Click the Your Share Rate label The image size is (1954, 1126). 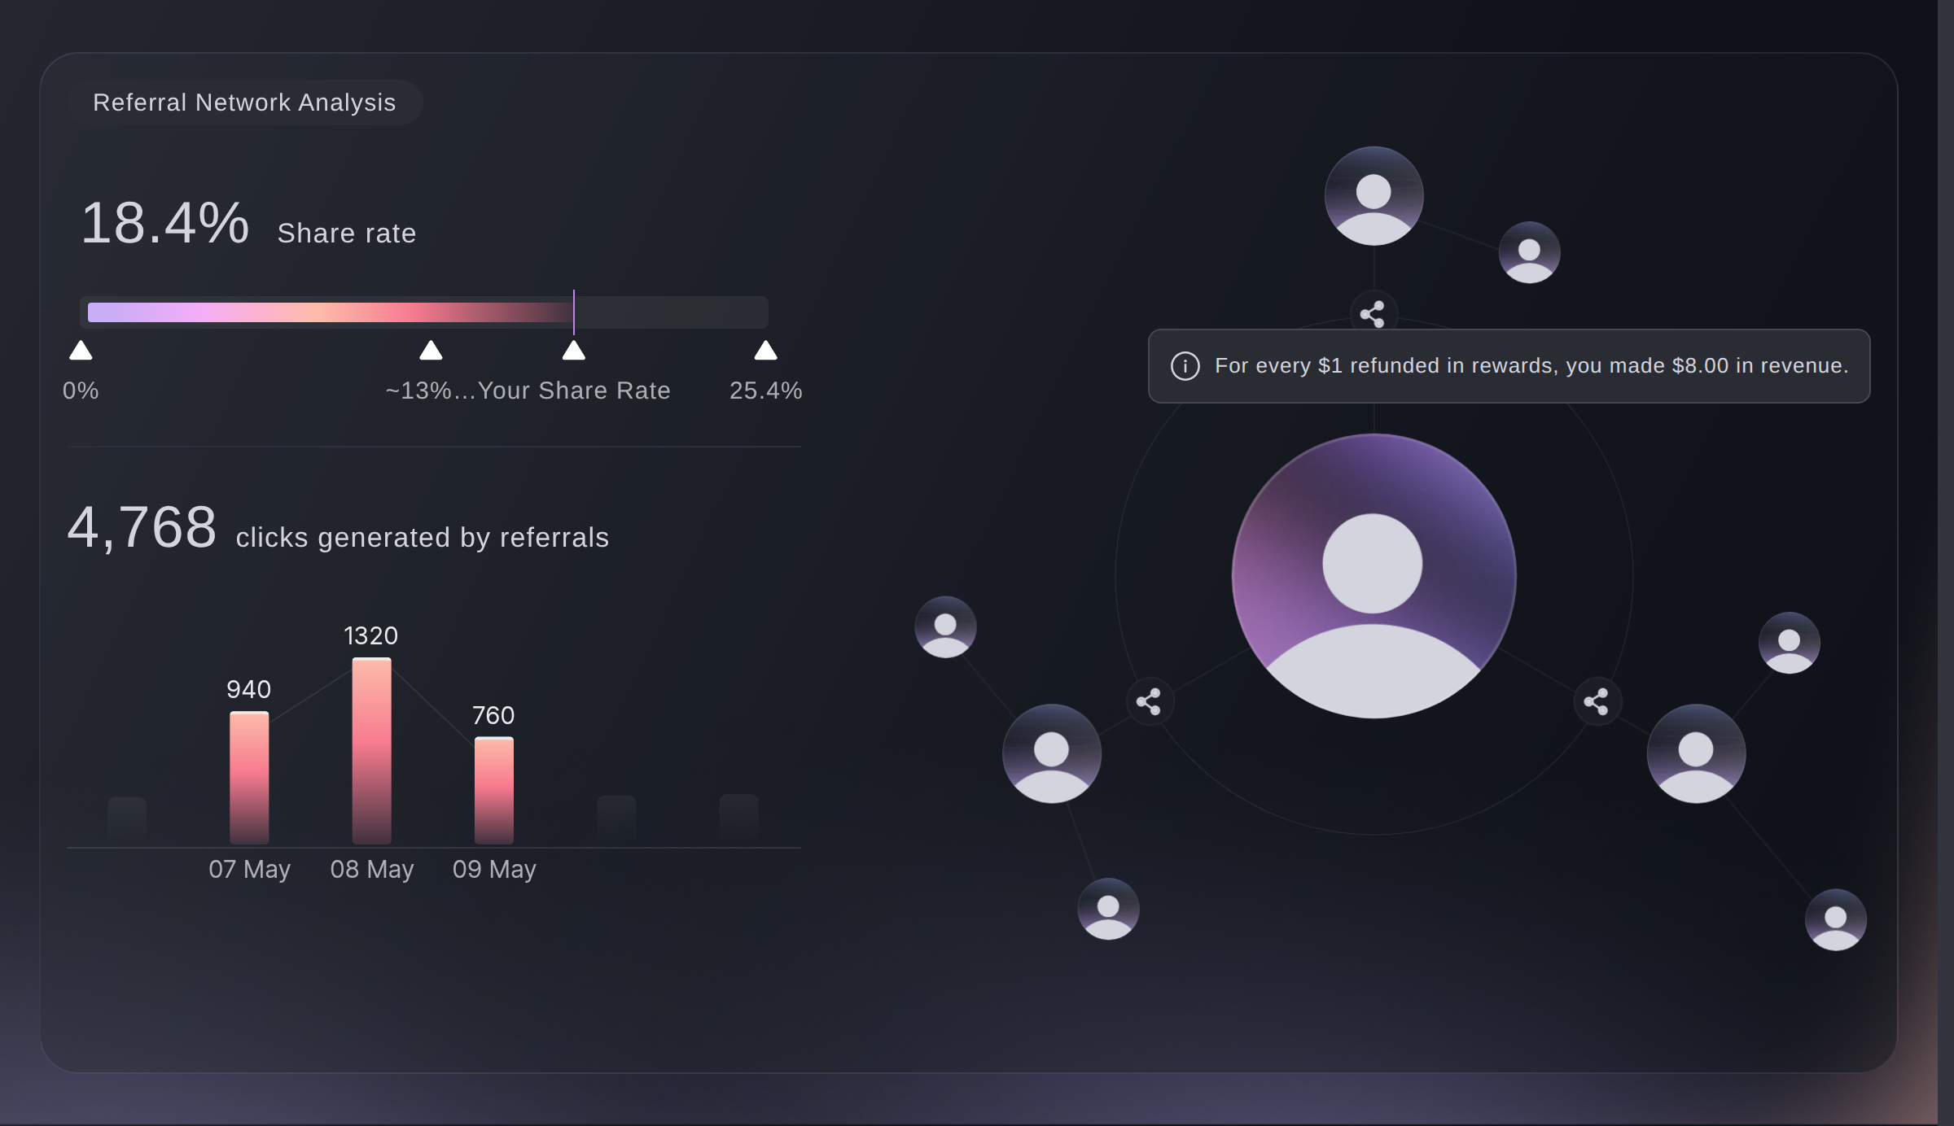pyautogui.click(x=574, y=391)
